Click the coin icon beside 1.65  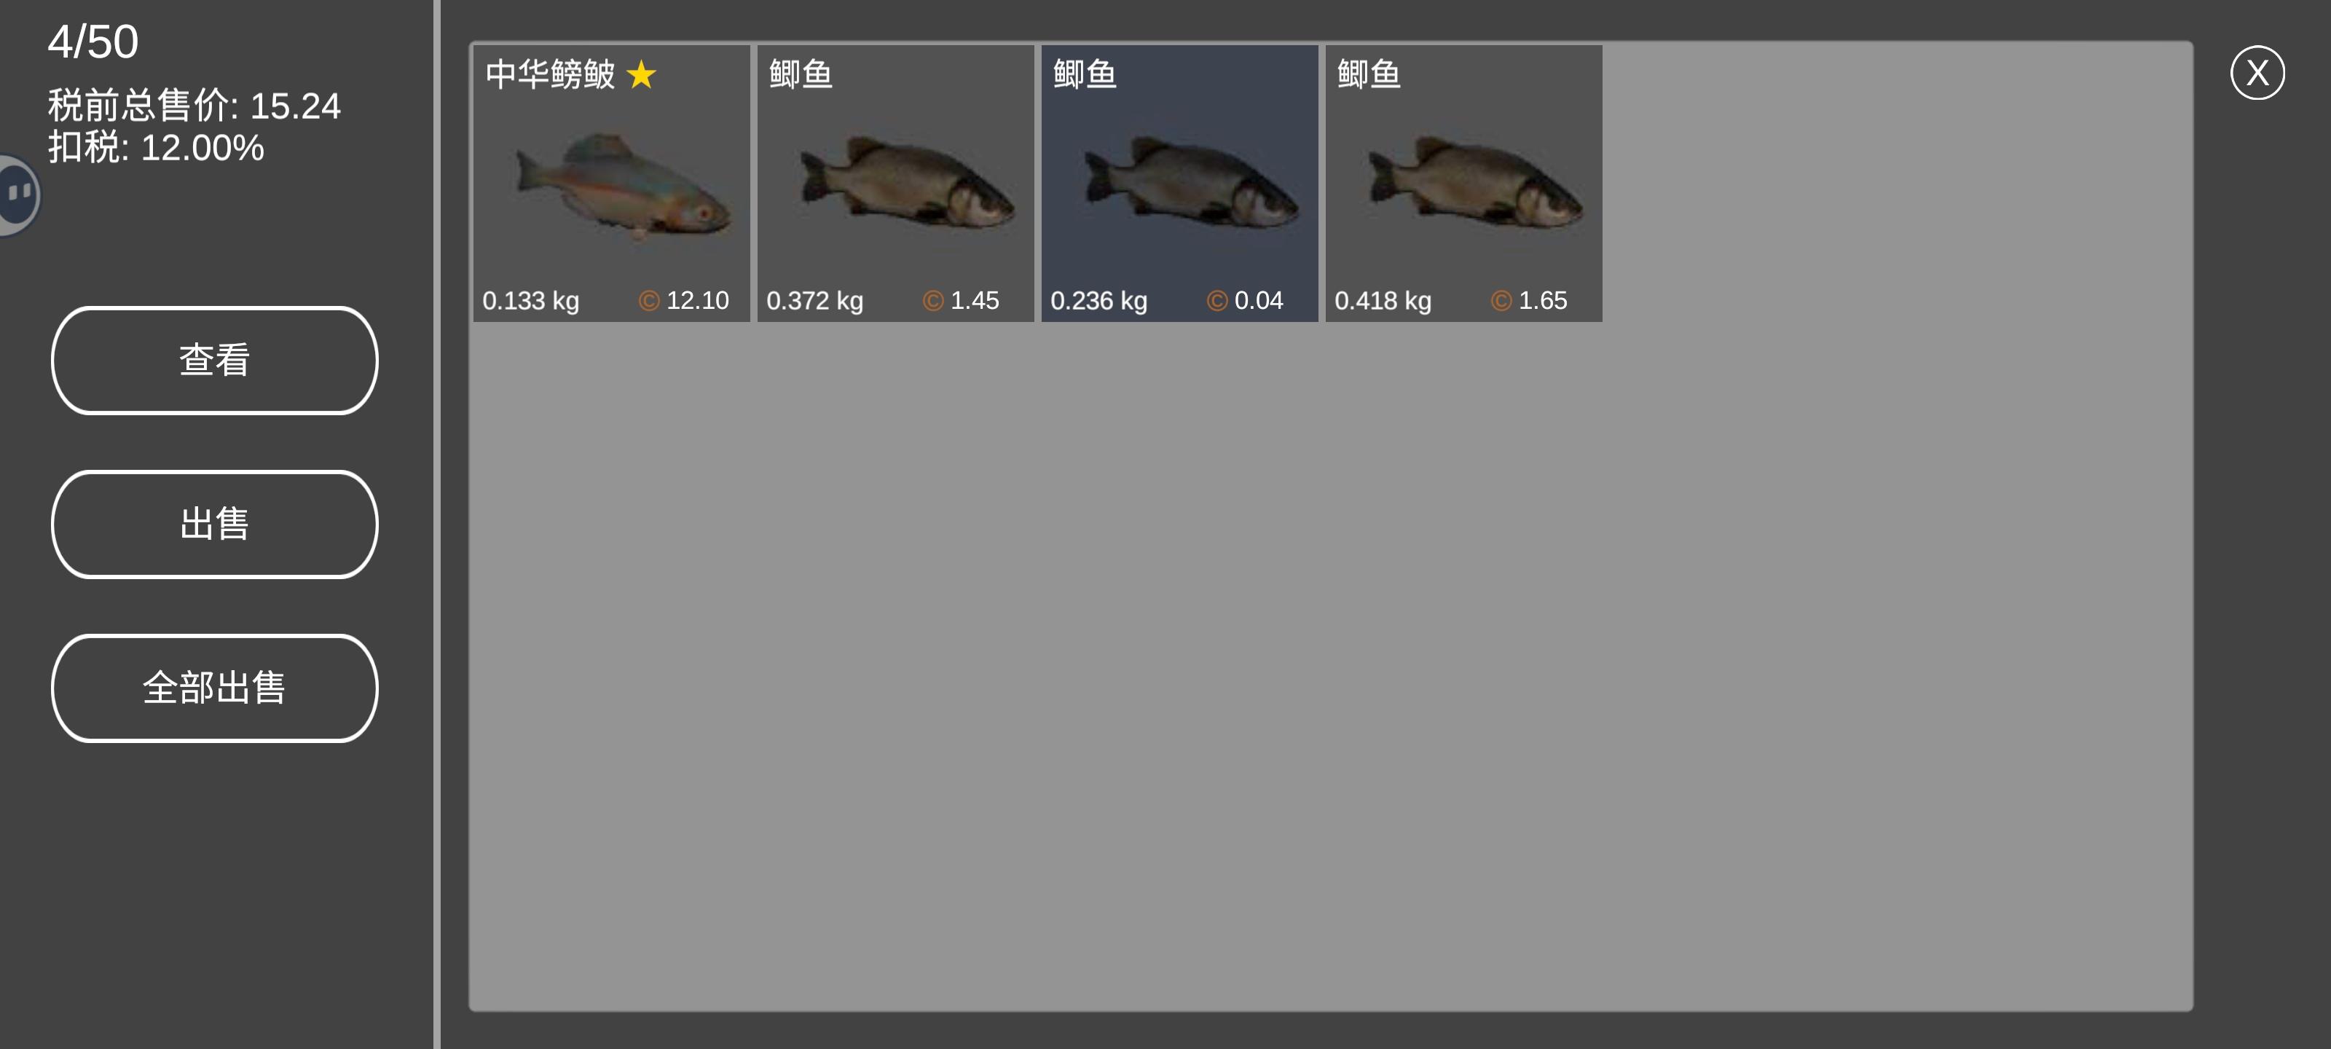[1501, 300]
